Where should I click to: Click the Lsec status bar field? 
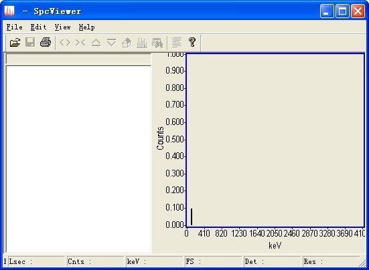(36, 261)
